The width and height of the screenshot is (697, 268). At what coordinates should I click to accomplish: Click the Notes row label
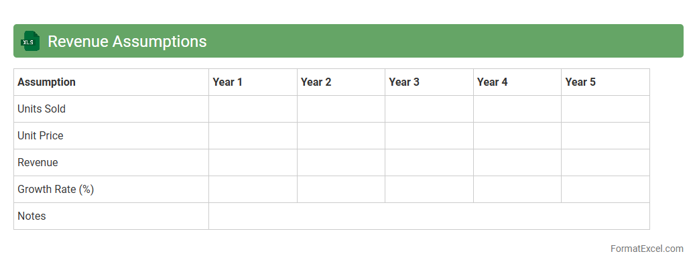click(x=31, y=216)
